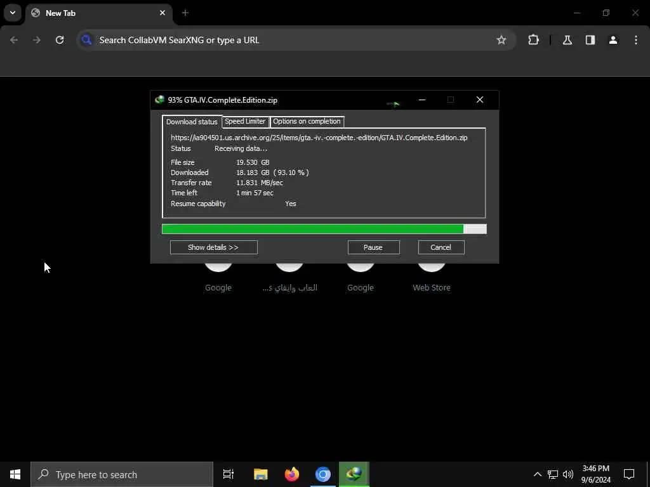The image size is (650, 487).
Task: Bookmark this tab with the star icon
Action: tap(501, 40)
